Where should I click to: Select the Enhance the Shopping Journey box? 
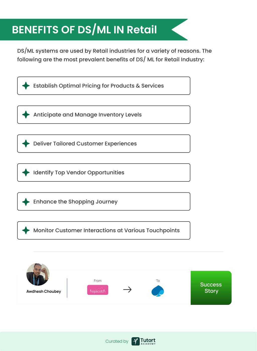(x=104, y=201)
